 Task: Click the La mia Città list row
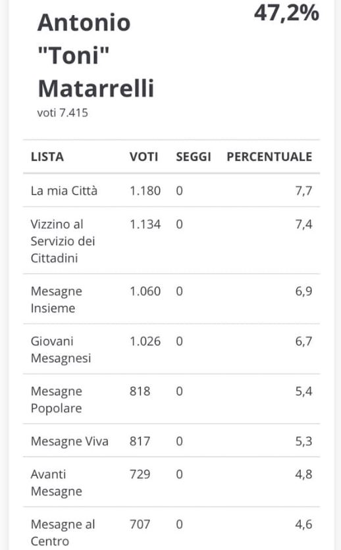click(171, 191)
